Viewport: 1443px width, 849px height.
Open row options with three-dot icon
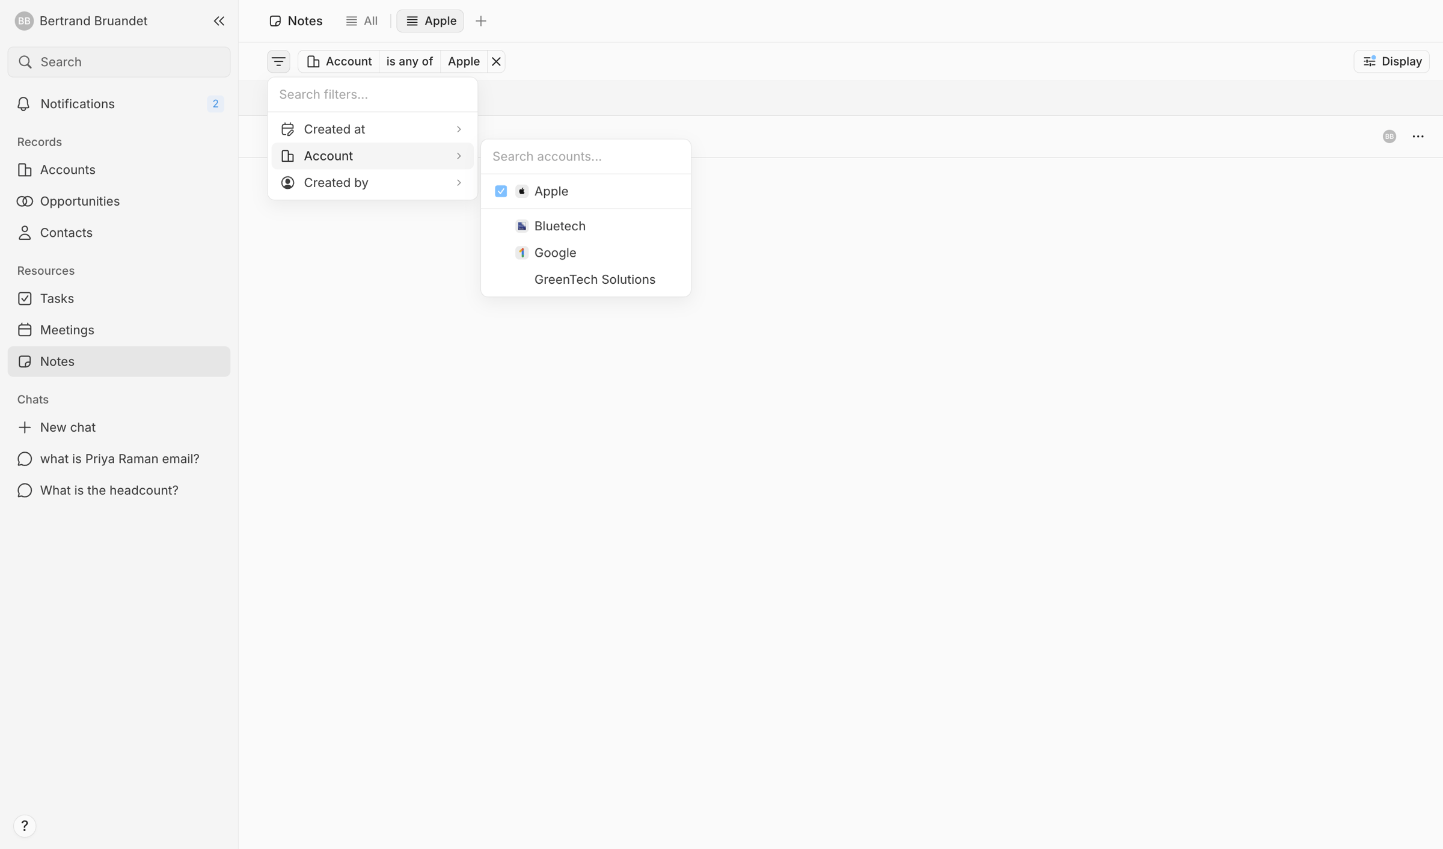[1418, 136]
